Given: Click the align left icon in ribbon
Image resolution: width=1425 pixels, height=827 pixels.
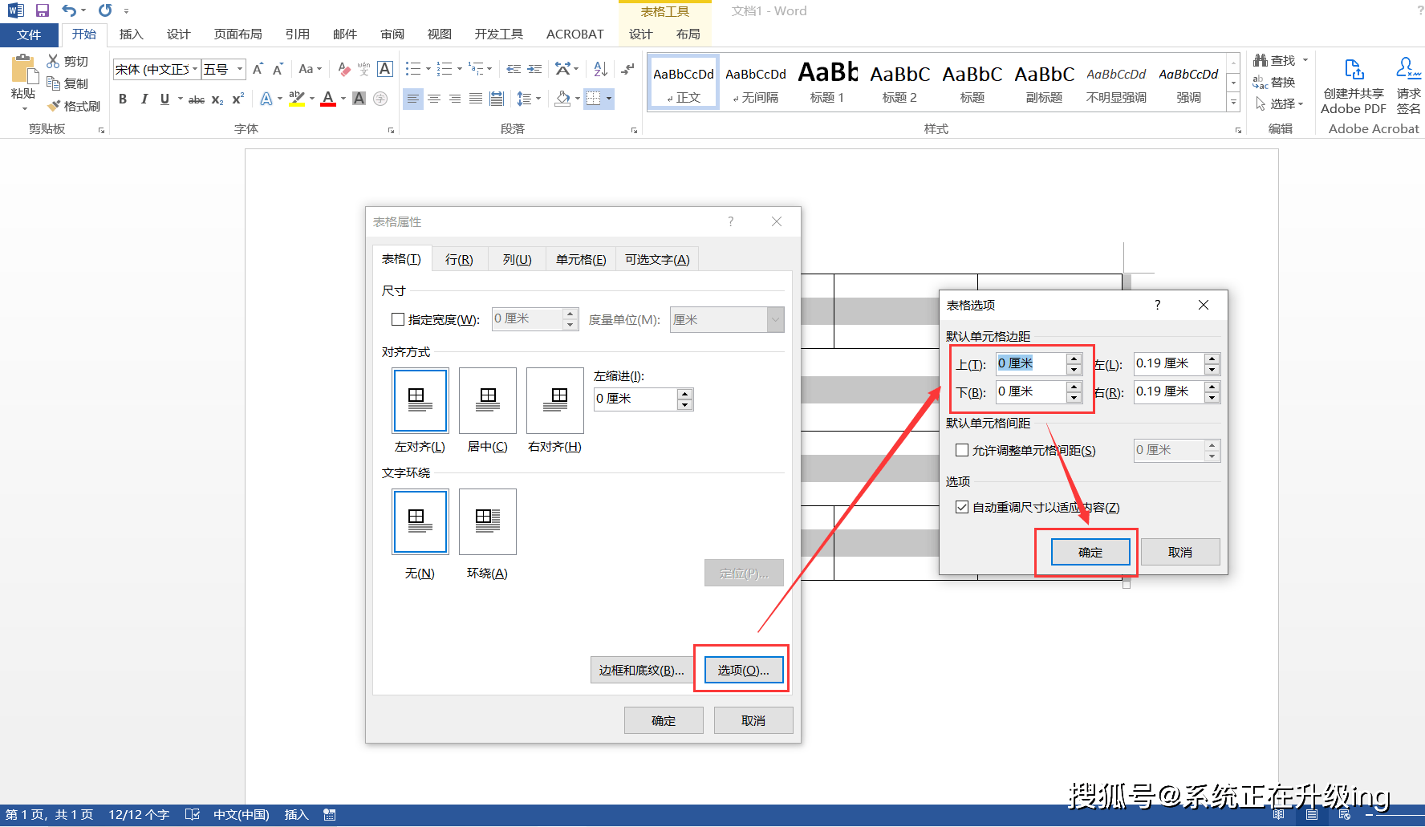Looking at the screenshot, I should tap(412, 99).
